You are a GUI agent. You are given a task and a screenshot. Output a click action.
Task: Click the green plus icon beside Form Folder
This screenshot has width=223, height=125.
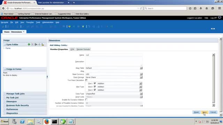click(x=29, y=44)
